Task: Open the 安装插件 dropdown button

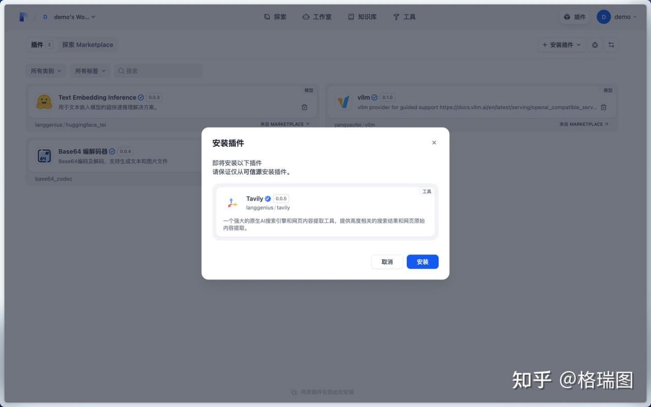Action: point(561,45)
